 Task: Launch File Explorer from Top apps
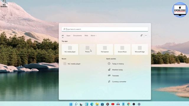click(105, 49)
